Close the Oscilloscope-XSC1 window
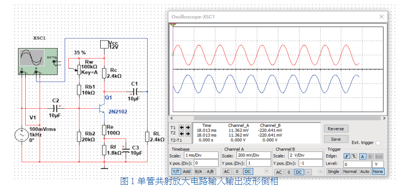Viewport: 404px width, 193px height. 382,17
